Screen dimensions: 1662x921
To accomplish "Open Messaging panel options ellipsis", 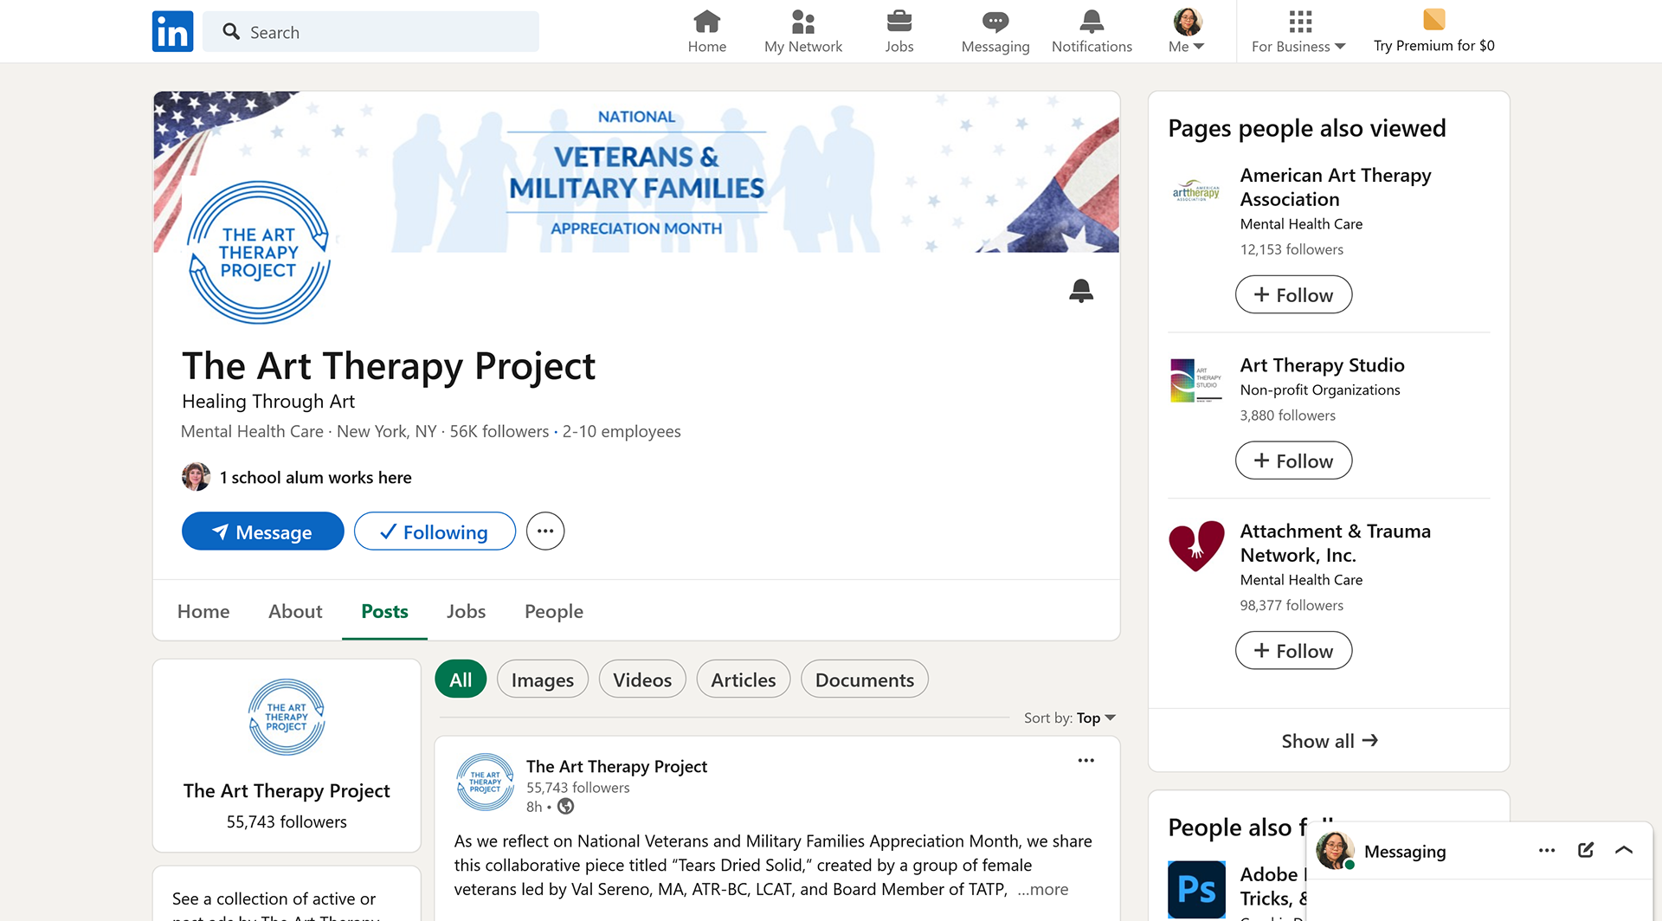I will click(x=1547, y=850).
